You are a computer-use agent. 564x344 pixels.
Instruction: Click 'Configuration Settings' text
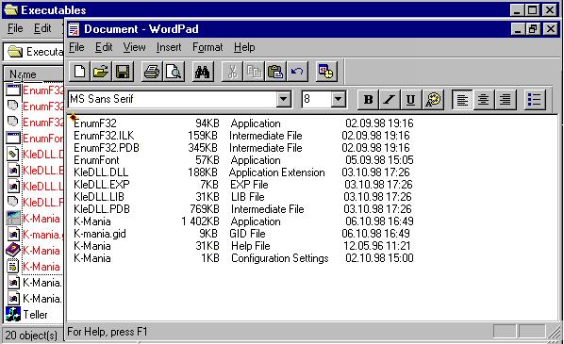click(x=280, y=258)
